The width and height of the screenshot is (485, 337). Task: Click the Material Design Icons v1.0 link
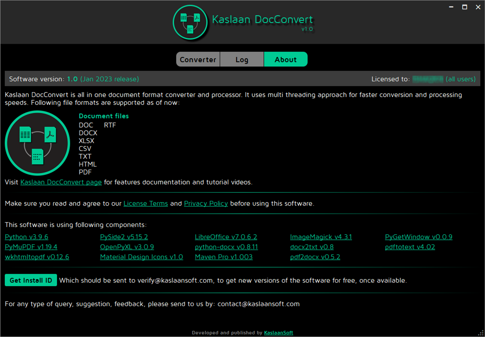(141, 257)
